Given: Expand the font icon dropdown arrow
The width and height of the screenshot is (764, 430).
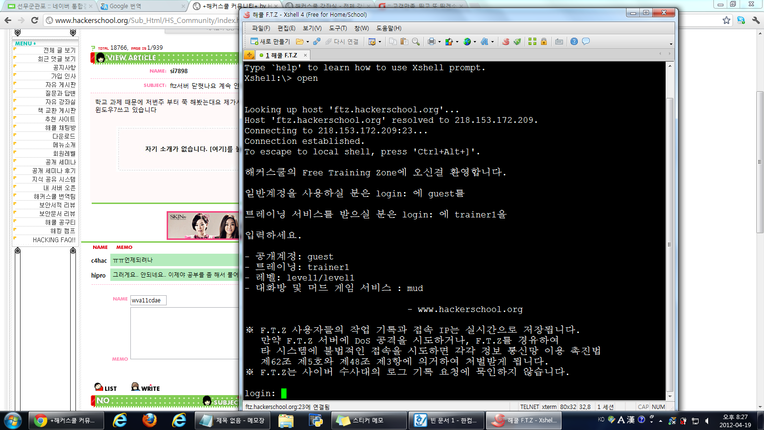Looking at the screenshot, I should (x=492, y=42).
